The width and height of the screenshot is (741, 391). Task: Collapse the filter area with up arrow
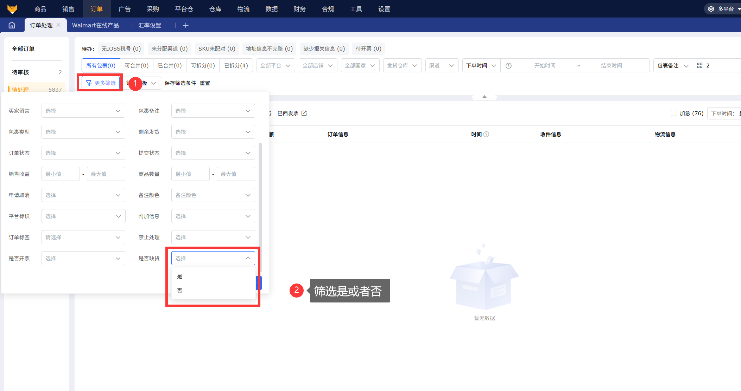[x=484, y=97]
